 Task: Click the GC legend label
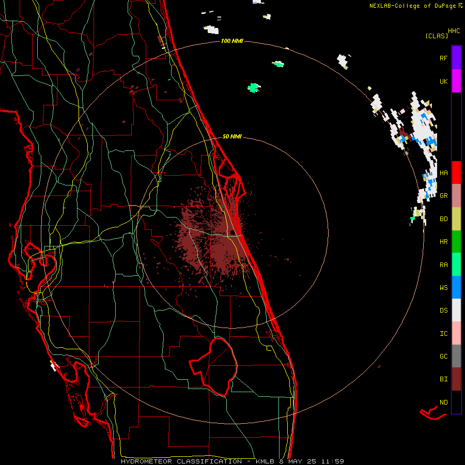click(x=443, y=357)
